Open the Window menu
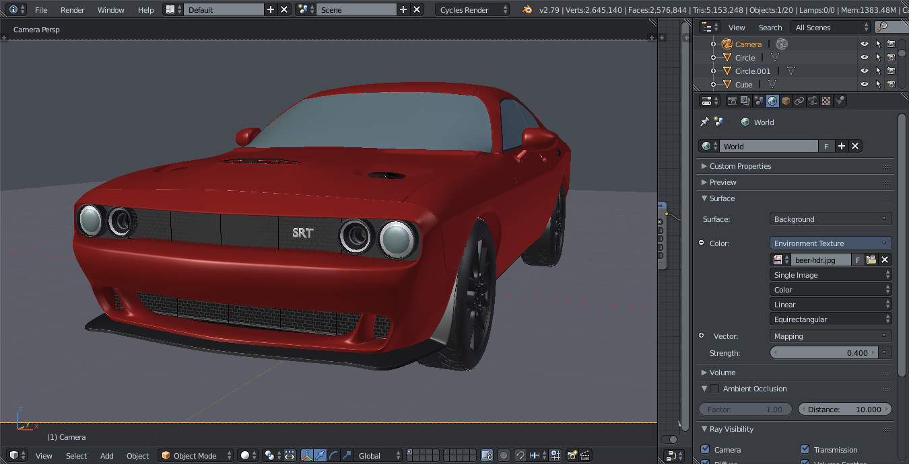 pos(111,9)
